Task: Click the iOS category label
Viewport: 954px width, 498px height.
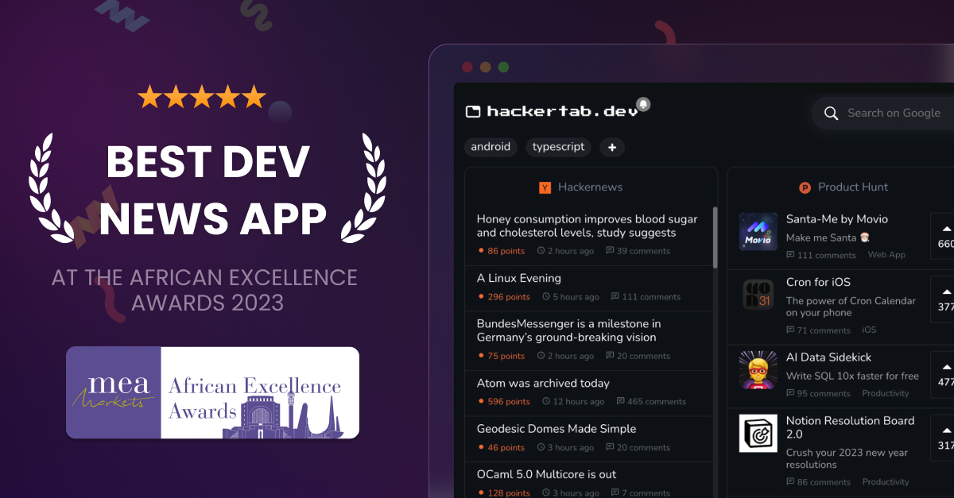Action: point(869,330)
